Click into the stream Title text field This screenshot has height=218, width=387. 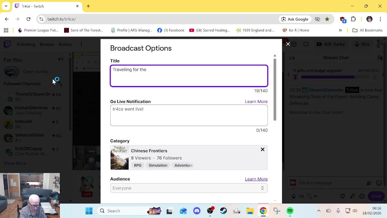pyautogui.click(x=189, y=76)
